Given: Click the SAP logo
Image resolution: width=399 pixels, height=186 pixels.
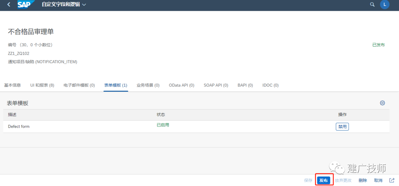Looking at the screenshot, I should tap(26, 4).
